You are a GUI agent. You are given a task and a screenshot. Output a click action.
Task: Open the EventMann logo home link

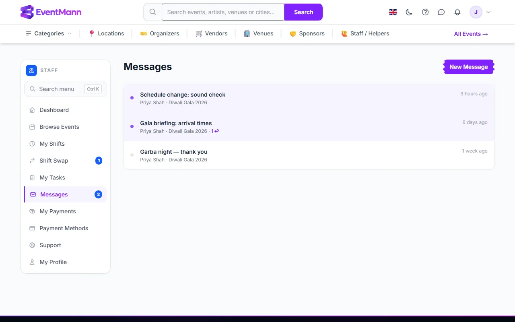(x=51, y=12)
